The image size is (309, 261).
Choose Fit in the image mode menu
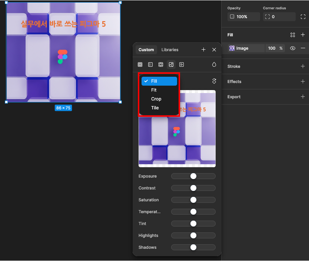159,90
